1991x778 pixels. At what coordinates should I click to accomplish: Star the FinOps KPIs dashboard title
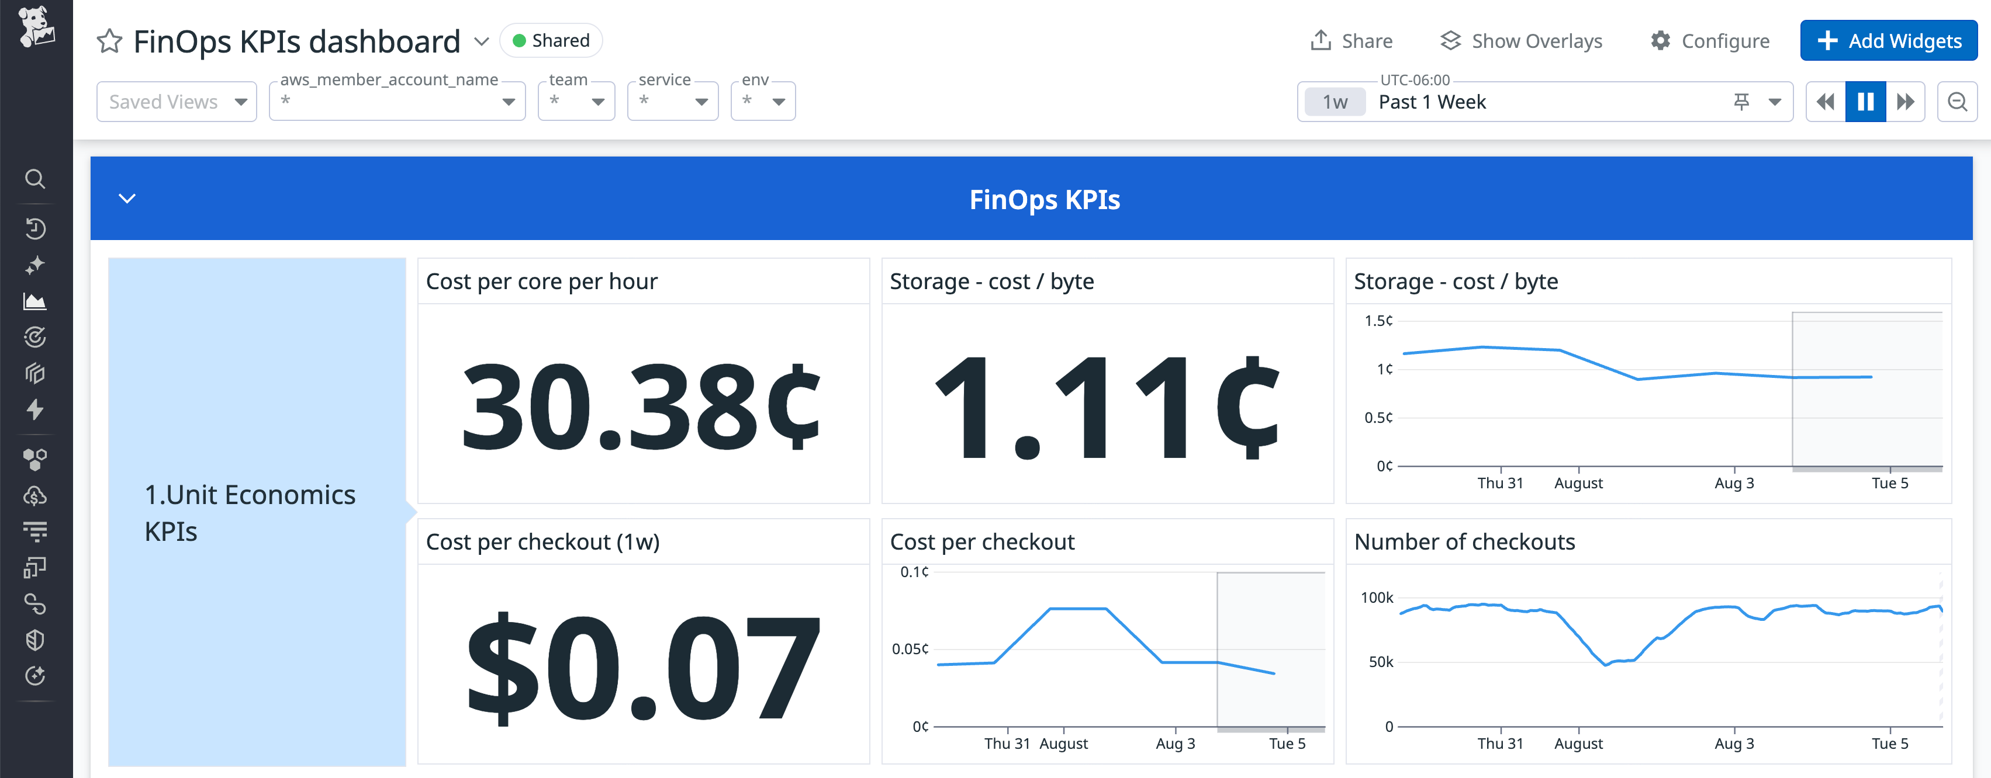(x=109, y=40)
